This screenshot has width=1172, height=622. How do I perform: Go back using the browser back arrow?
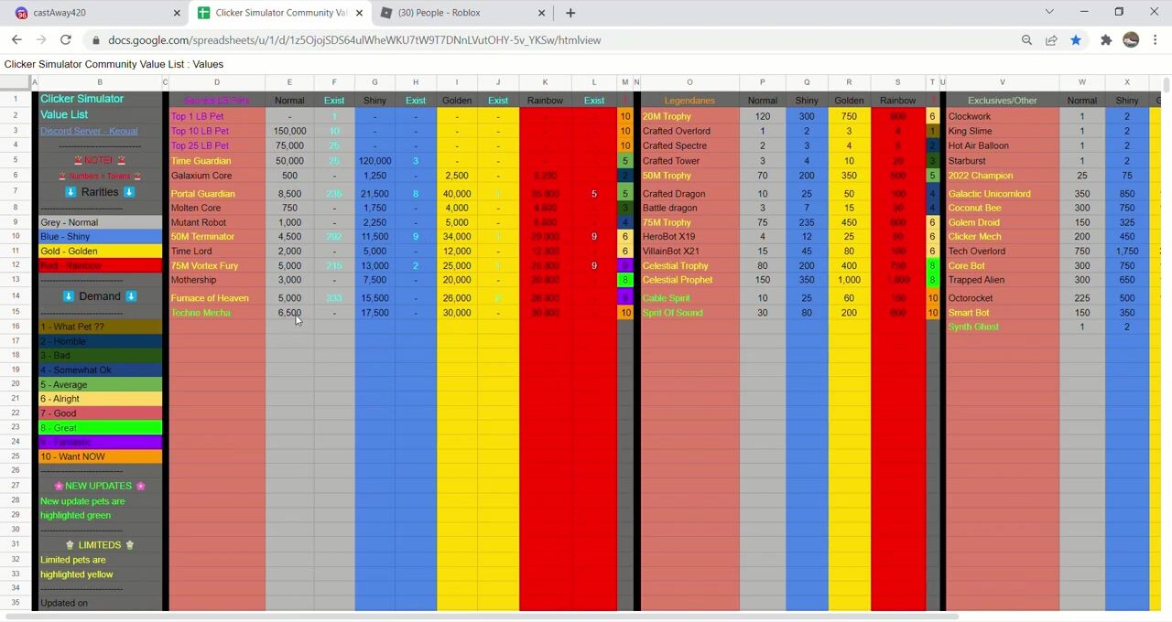point(16,40)
